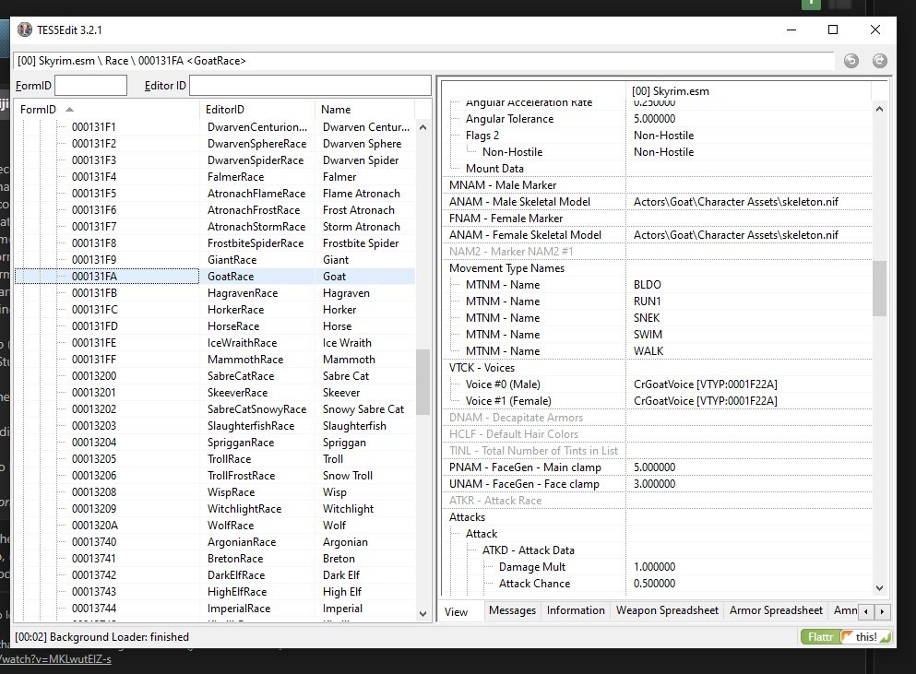Click the Frostbite Spider name cell
The image size is (916, 674).
361,243
